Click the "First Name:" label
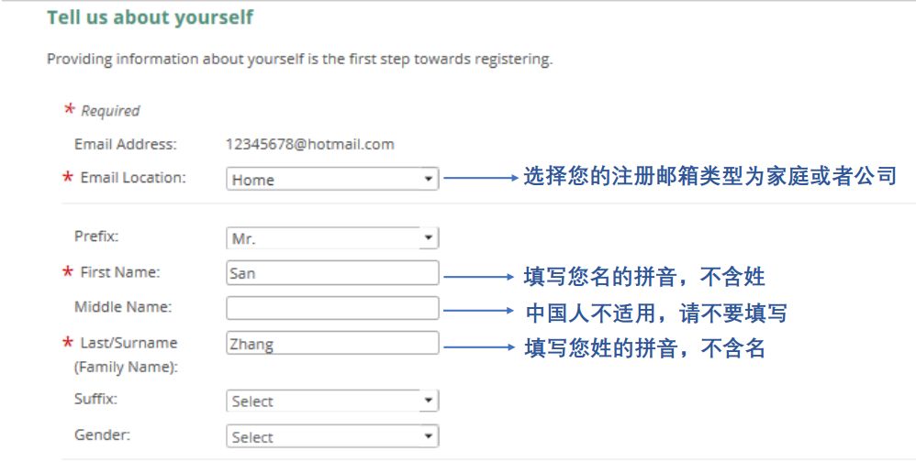The height and width of the screenshot is (462, 916). (119, 271)
